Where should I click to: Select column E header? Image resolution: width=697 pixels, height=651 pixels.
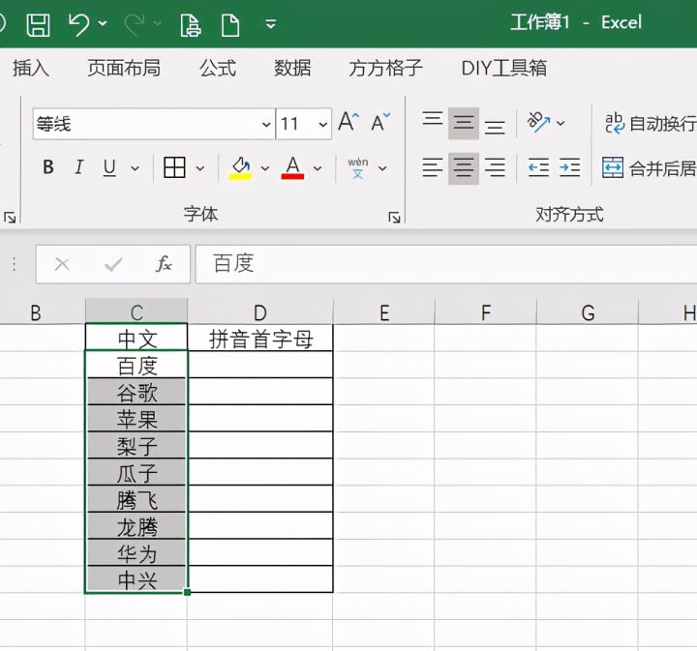pos(384,312)
